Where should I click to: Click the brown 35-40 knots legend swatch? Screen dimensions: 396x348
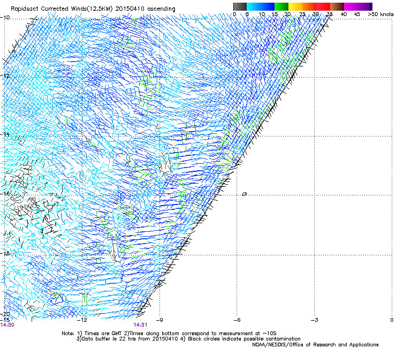[337, 6]
